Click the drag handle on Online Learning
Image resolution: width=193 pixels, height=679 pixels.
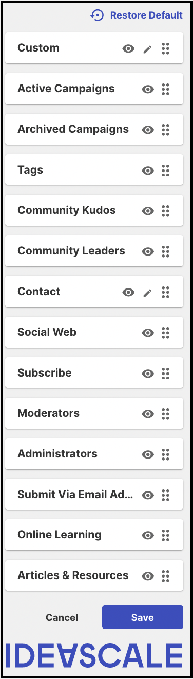coord(165,536)
